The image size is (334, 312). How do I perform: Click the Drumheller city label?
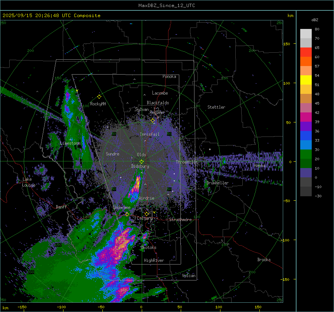[217, 183]
